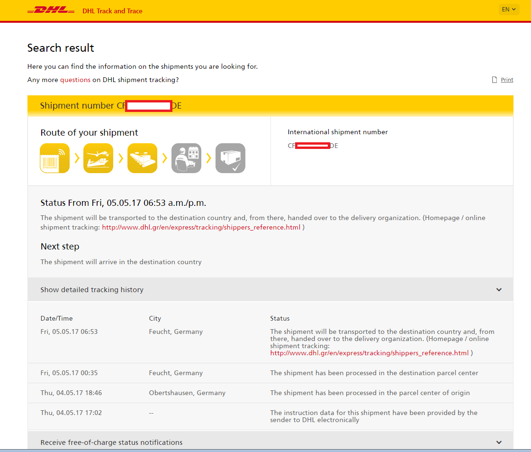This screenshot has height=452, width=531.
Task: Open the EN language dropdown
Action: click(509, 9)
